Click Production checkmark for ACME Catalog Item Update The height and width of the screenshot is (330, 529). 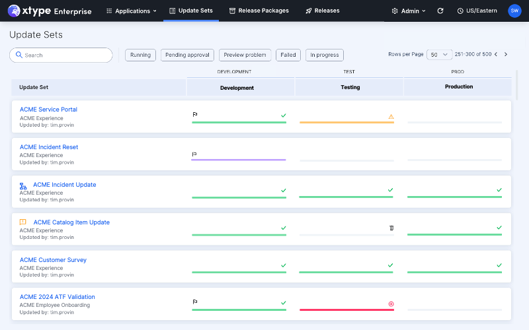tap(499, 228)
